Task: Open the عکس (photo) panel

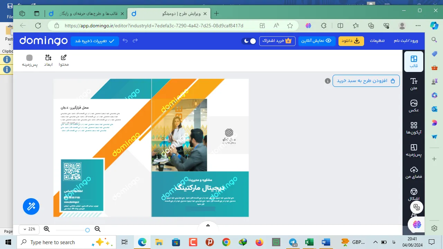Action: pyautogui.click(x=414, y=106)
